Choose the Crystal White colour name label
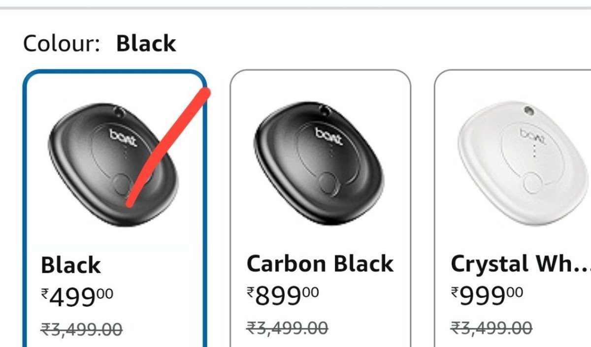Image resolution: width=591 pixels, height=347 pixels. [520, 264]
